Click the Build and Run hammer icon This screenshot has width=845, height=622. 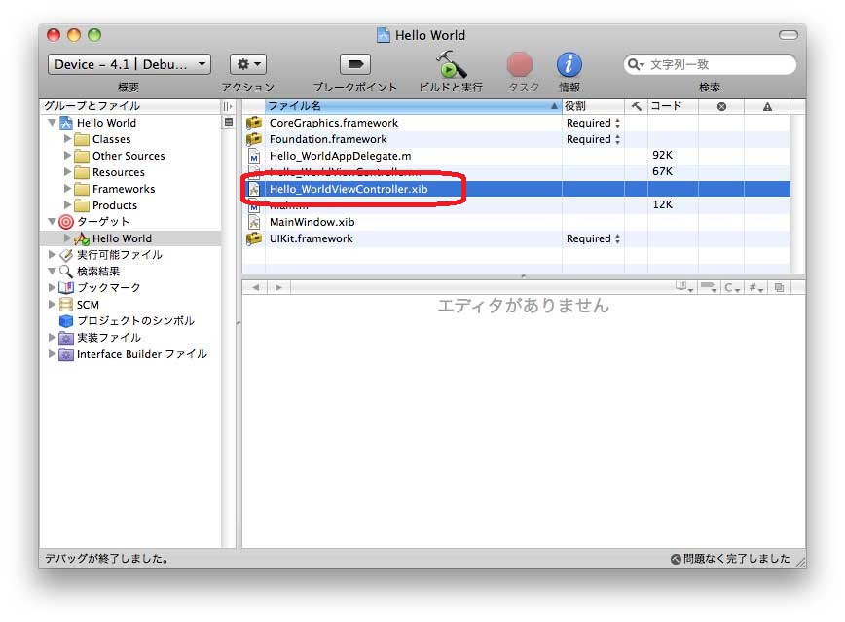[x=450, y=65]
